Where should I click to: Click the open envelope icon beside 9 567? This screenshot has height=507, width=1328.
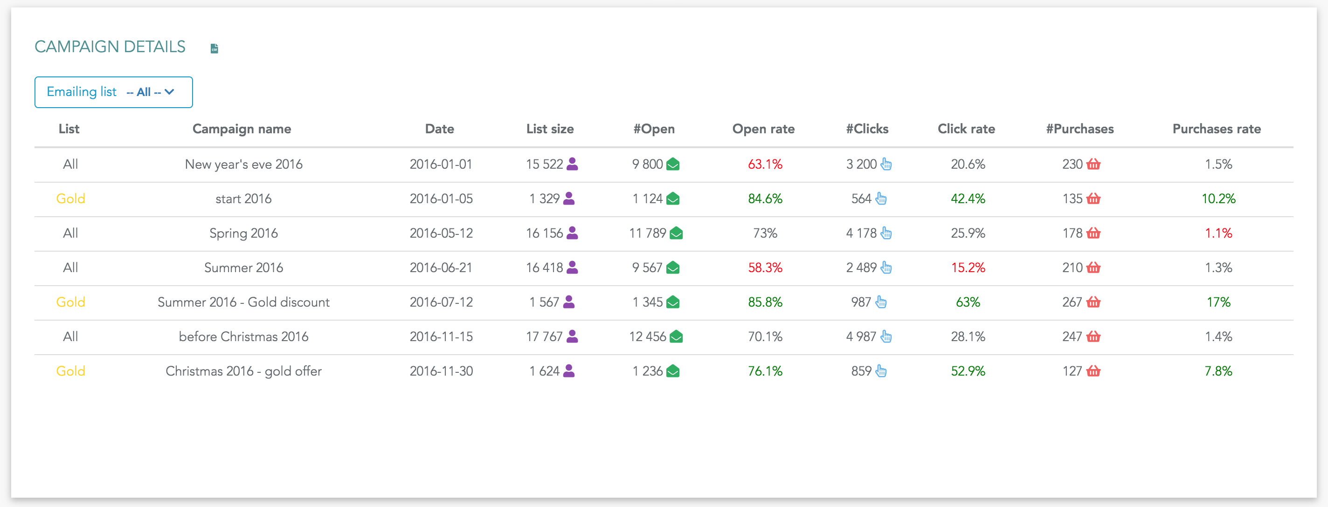(x=673, y=268)
